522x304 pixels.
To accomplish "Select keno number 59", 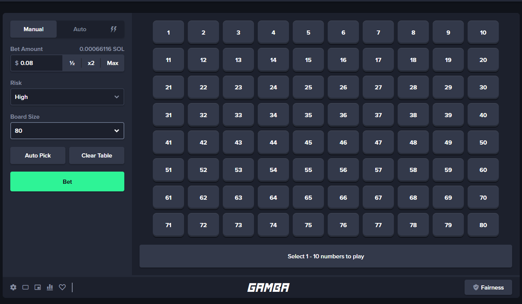I will point(448,170).
